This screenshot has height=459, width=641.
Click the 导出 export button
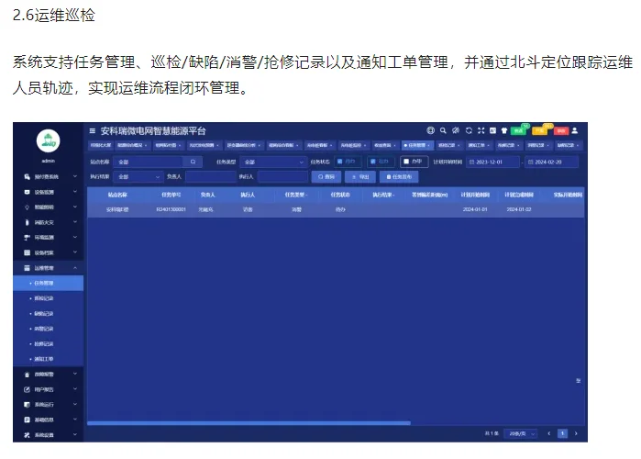click(360, 177)
